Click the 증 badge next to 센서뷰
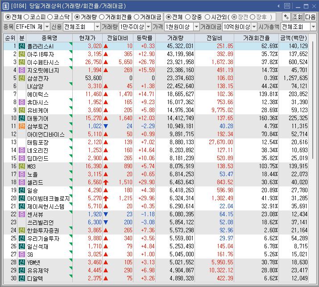319x287 pixels. click(x=22, y=214)
